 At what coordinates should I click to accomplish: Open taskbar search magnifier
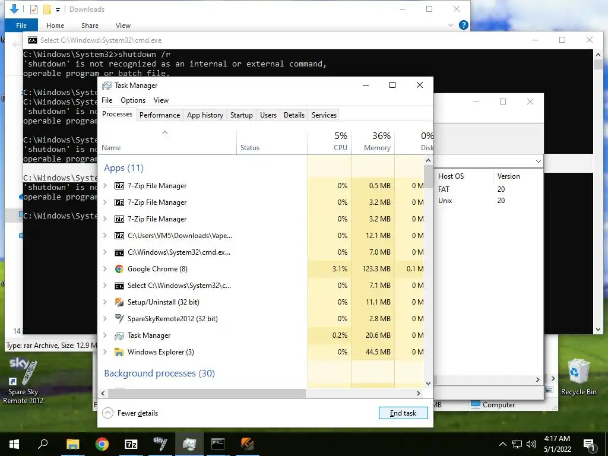[x=43, y=444]
